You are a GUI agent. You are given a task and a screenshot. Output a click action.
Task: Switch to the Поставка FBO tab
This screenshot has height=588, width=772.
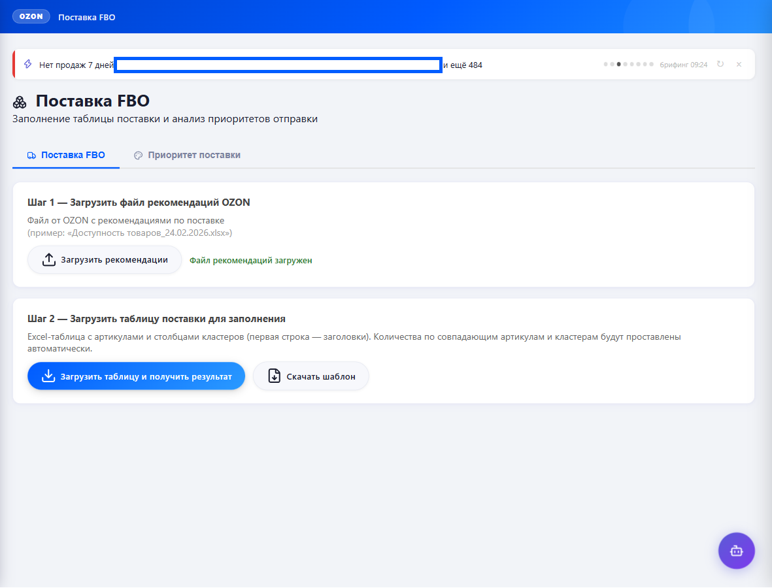(66, 155)
